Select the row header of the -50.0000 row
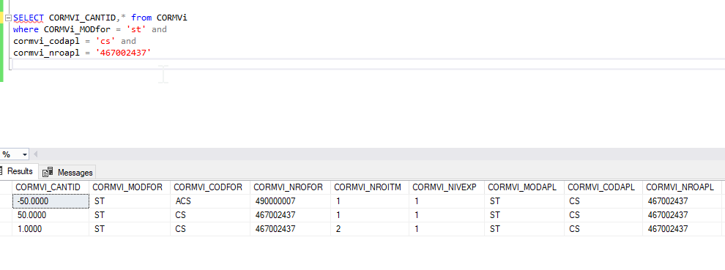 point(6,201)
